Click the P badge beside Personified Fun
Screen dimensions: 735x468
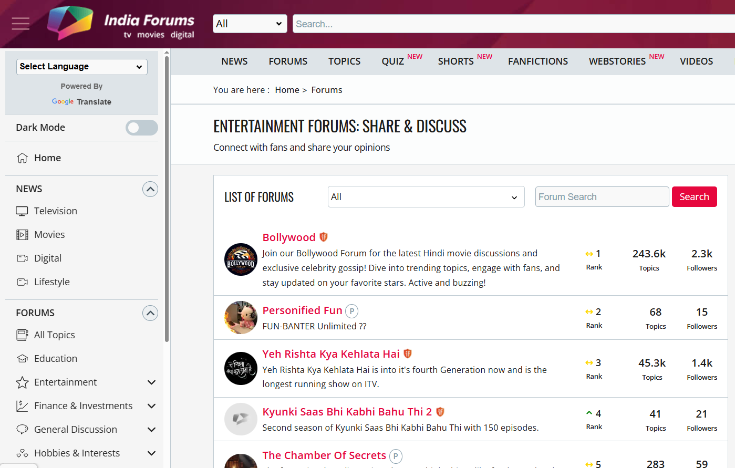[352, 311]
